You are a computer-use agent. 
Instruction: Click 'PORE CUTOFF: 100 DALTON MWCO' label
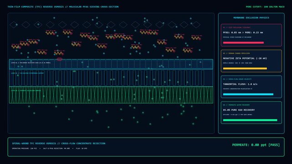(265, 7)
